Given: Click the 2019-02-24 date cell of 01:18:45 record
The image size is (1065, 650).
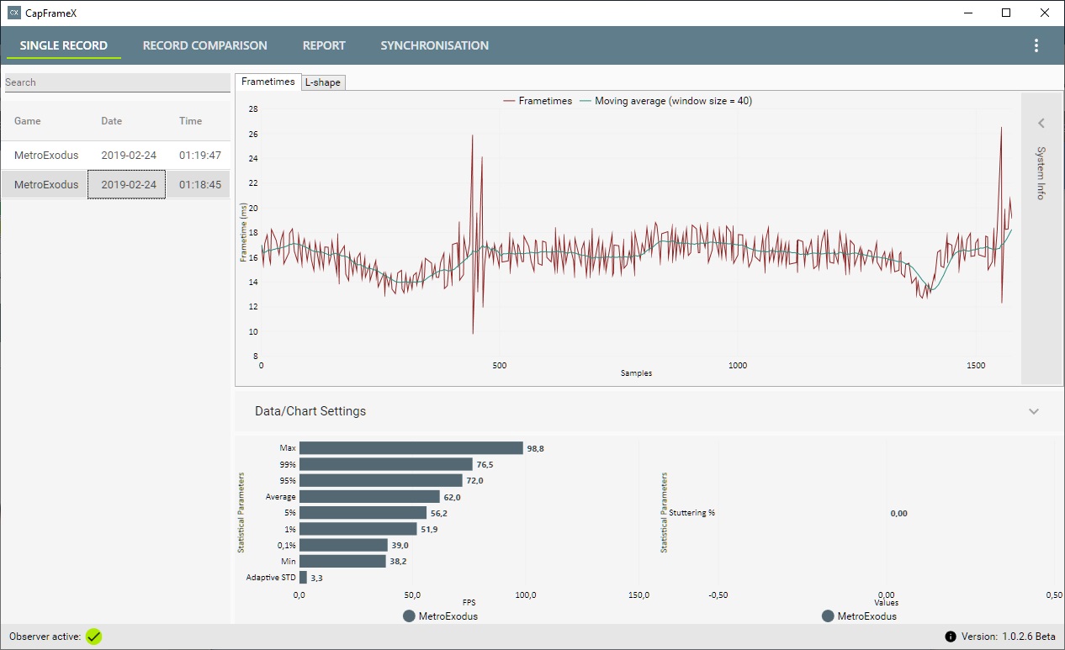Looking at the screenshot, I should [x=127, y=184].
